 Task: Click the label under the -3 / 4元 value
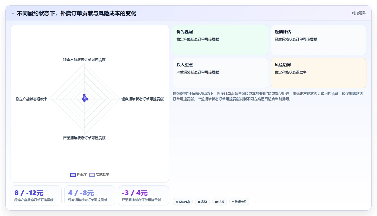[x=141, y=200]
